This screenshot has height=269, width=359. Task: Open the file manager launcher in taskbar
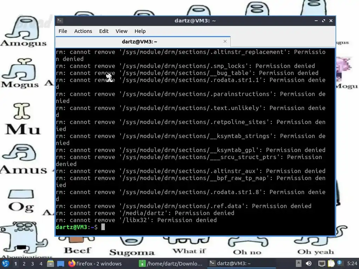(50, 263)
